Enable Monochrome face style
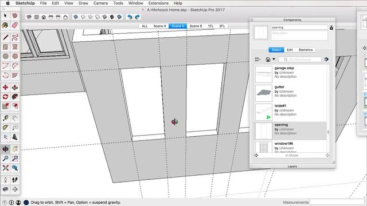The width and height of the screenshot is (367, 206). pos(119,17)
